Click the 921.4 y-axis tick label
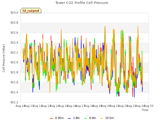This screenshot has height=123, width=164. pyautogui.click(x=14, y=92)
